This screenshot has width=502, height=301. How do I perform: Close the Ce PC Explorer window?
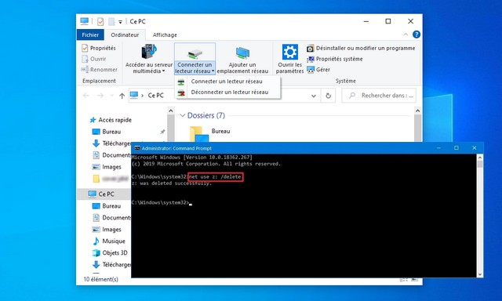410,21
